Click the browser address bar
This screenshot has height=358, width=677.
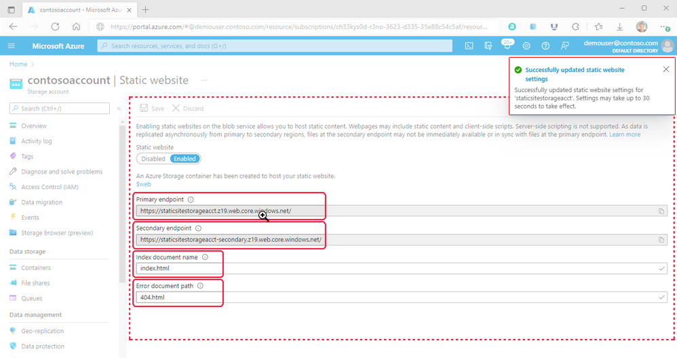(x=294, y=26)
